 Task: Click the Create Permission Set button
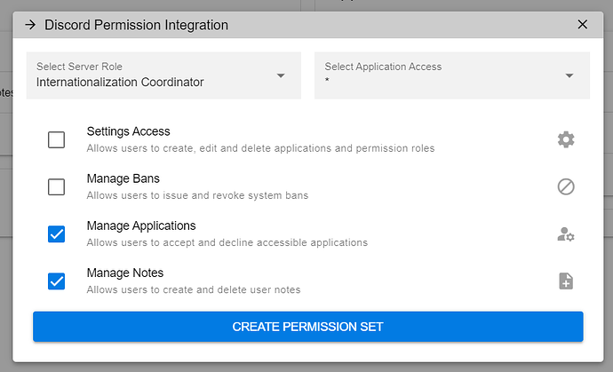click(308, 327)
